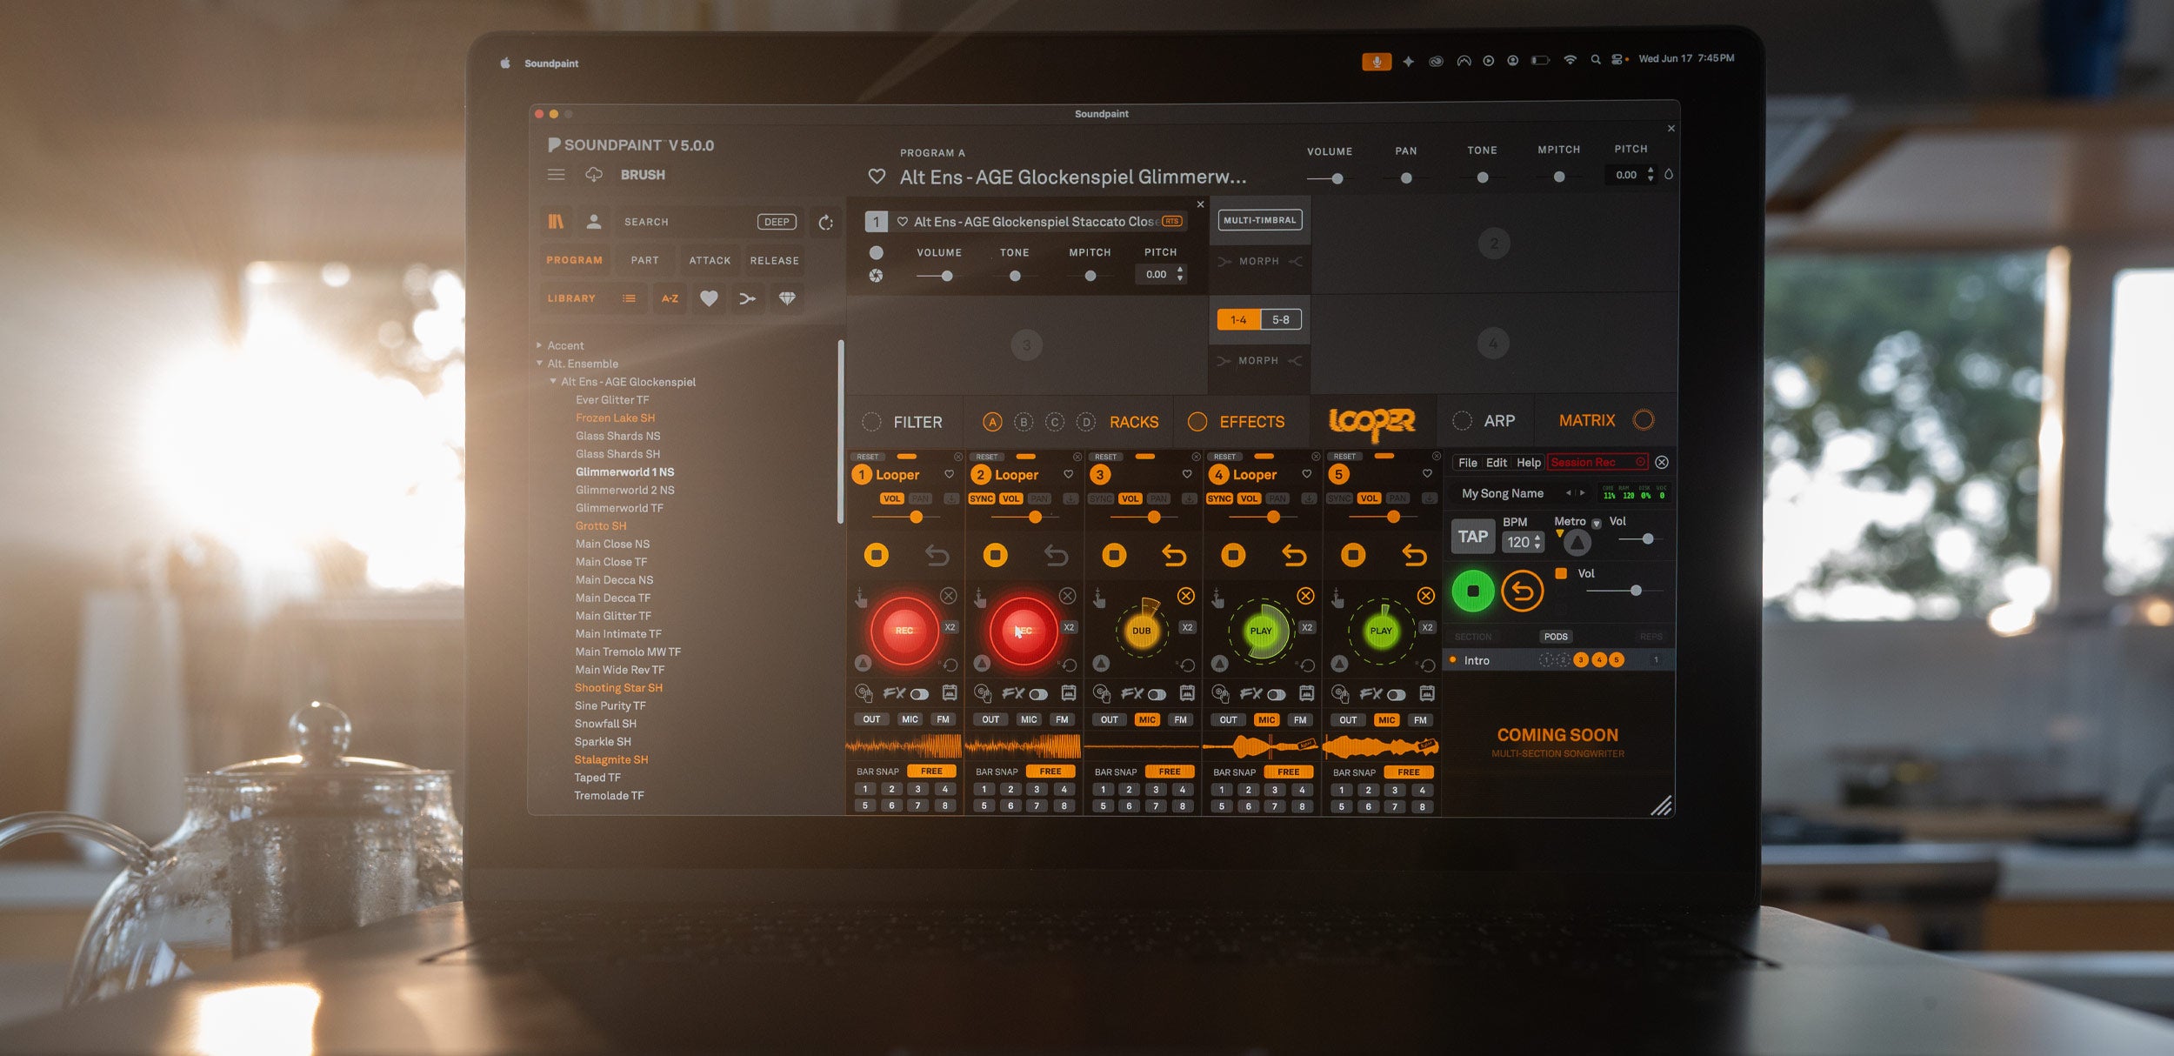Toggle the FILTER enable circle
The image size is (2174, 1056).
[871, 422]
